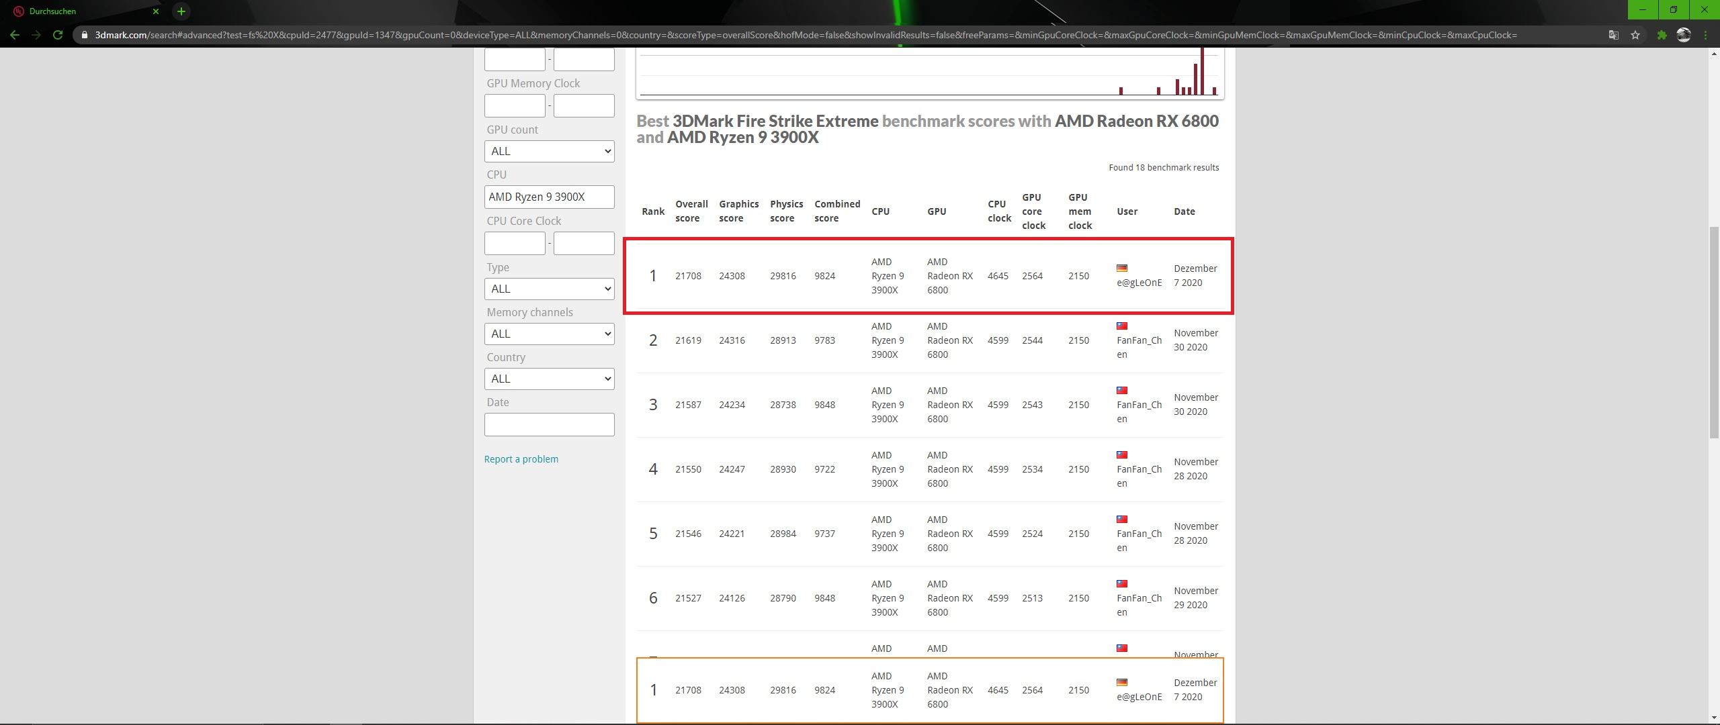This screenshot has width=1720, height=725.
Task: Open Chrome's three-dot menu
Action: pos(1705,35)
